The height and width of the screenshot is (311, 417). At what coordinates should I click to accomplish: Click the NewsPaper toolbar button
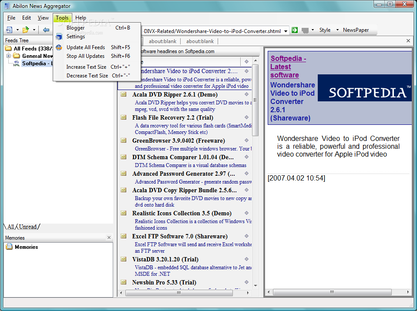(x=356, y=30)
